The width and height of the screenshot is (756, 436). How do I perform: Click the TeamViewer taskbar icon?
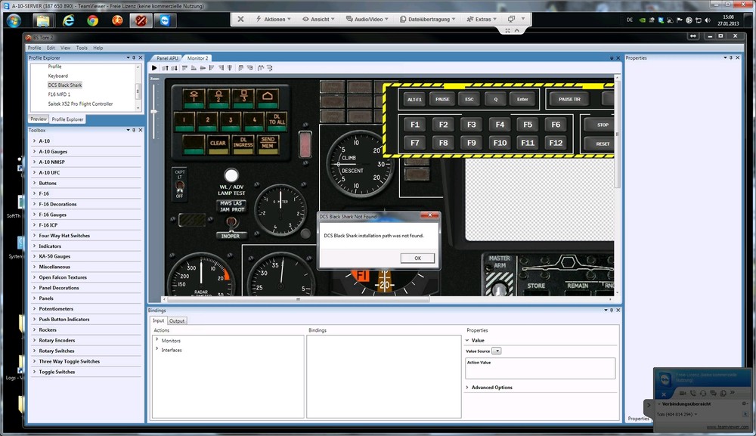(x=164, y=20)
